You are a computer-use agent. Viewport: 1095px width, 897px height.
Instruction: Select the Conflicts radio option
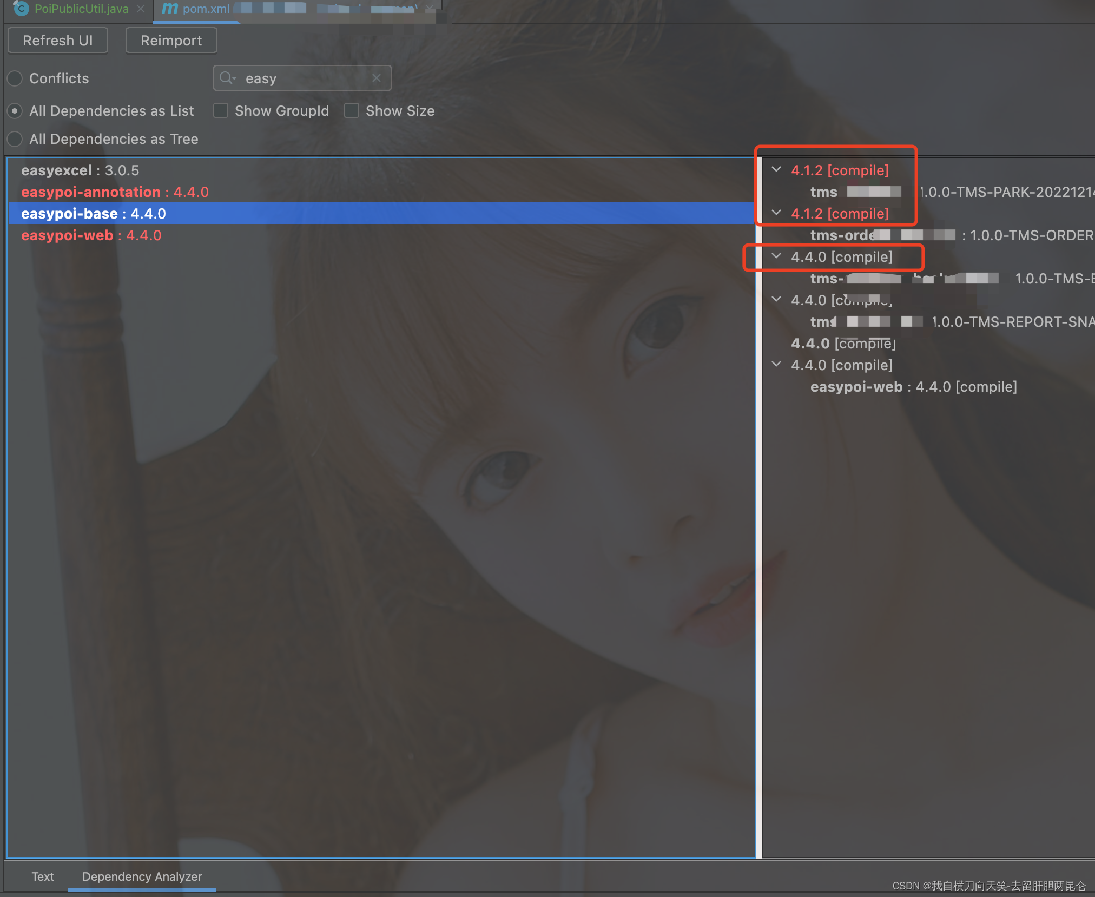(15, 78)
